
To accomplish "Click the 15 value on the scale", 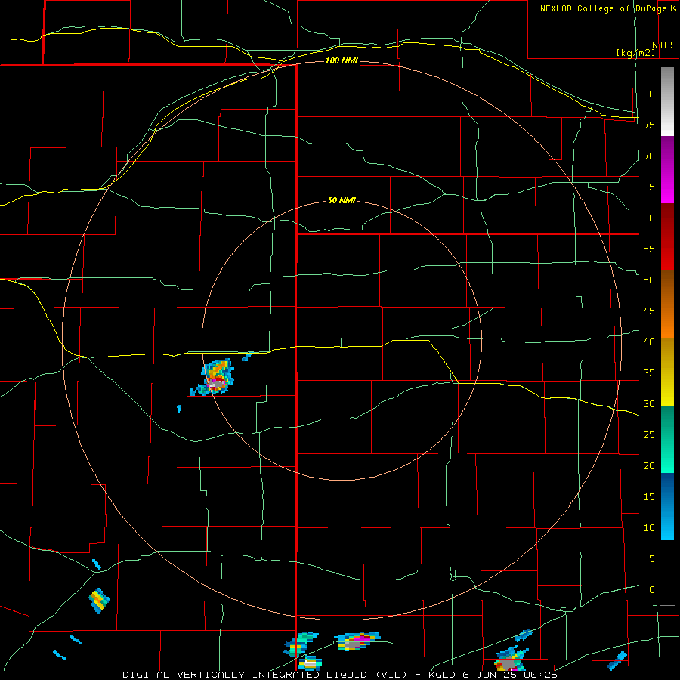I will 649,496.
